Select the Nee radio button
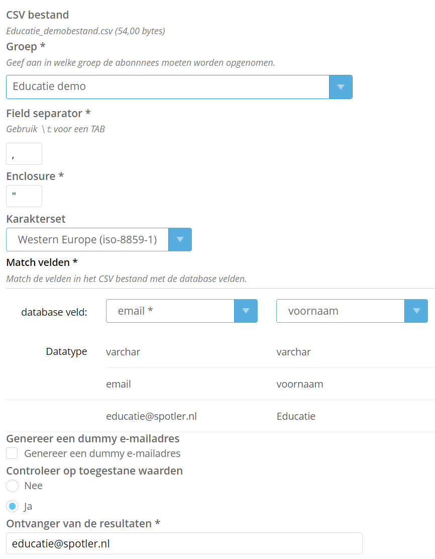The height and width of the screenshot is (559, 435). [13, 486]
